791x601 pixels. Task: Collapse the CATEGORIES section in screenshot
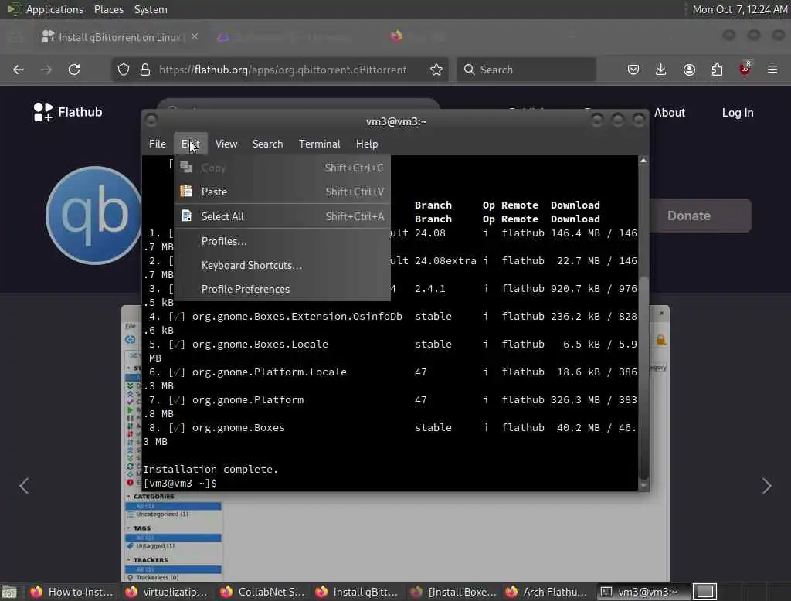[128, 497]
